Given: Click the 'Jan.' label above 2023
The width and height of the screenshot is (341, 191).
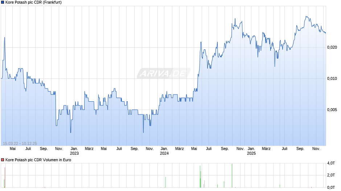Looking at the screenshot, I should (x=74, y=149).
